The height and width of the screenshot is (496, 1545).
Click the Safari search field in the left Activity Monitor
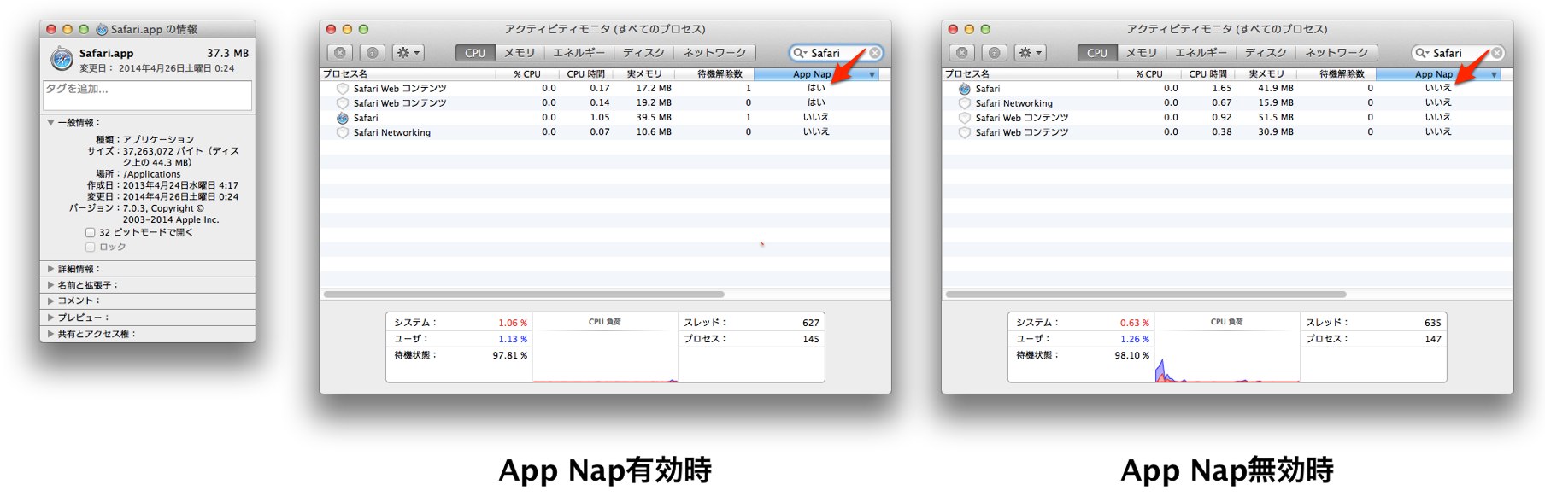click(836, 53)
